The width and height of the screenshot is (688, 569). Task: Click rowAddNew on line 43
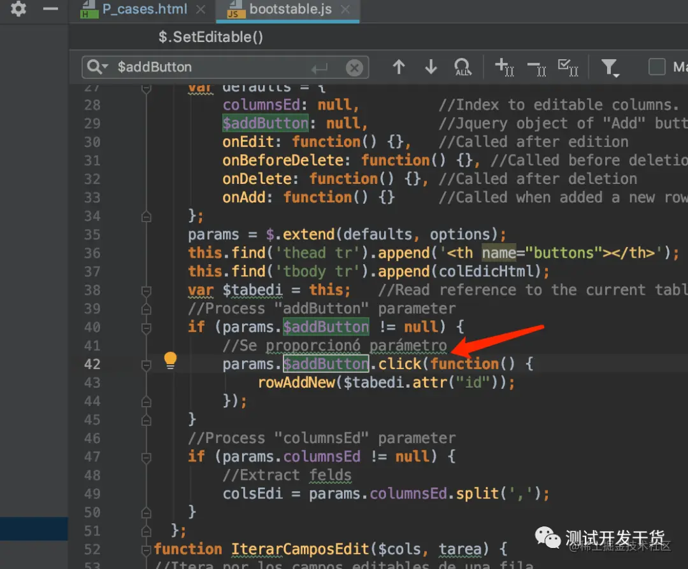297,383
